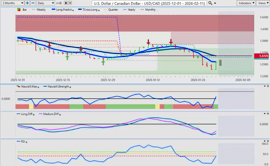Increase forecast bars with black plus button

click(66, 3)
